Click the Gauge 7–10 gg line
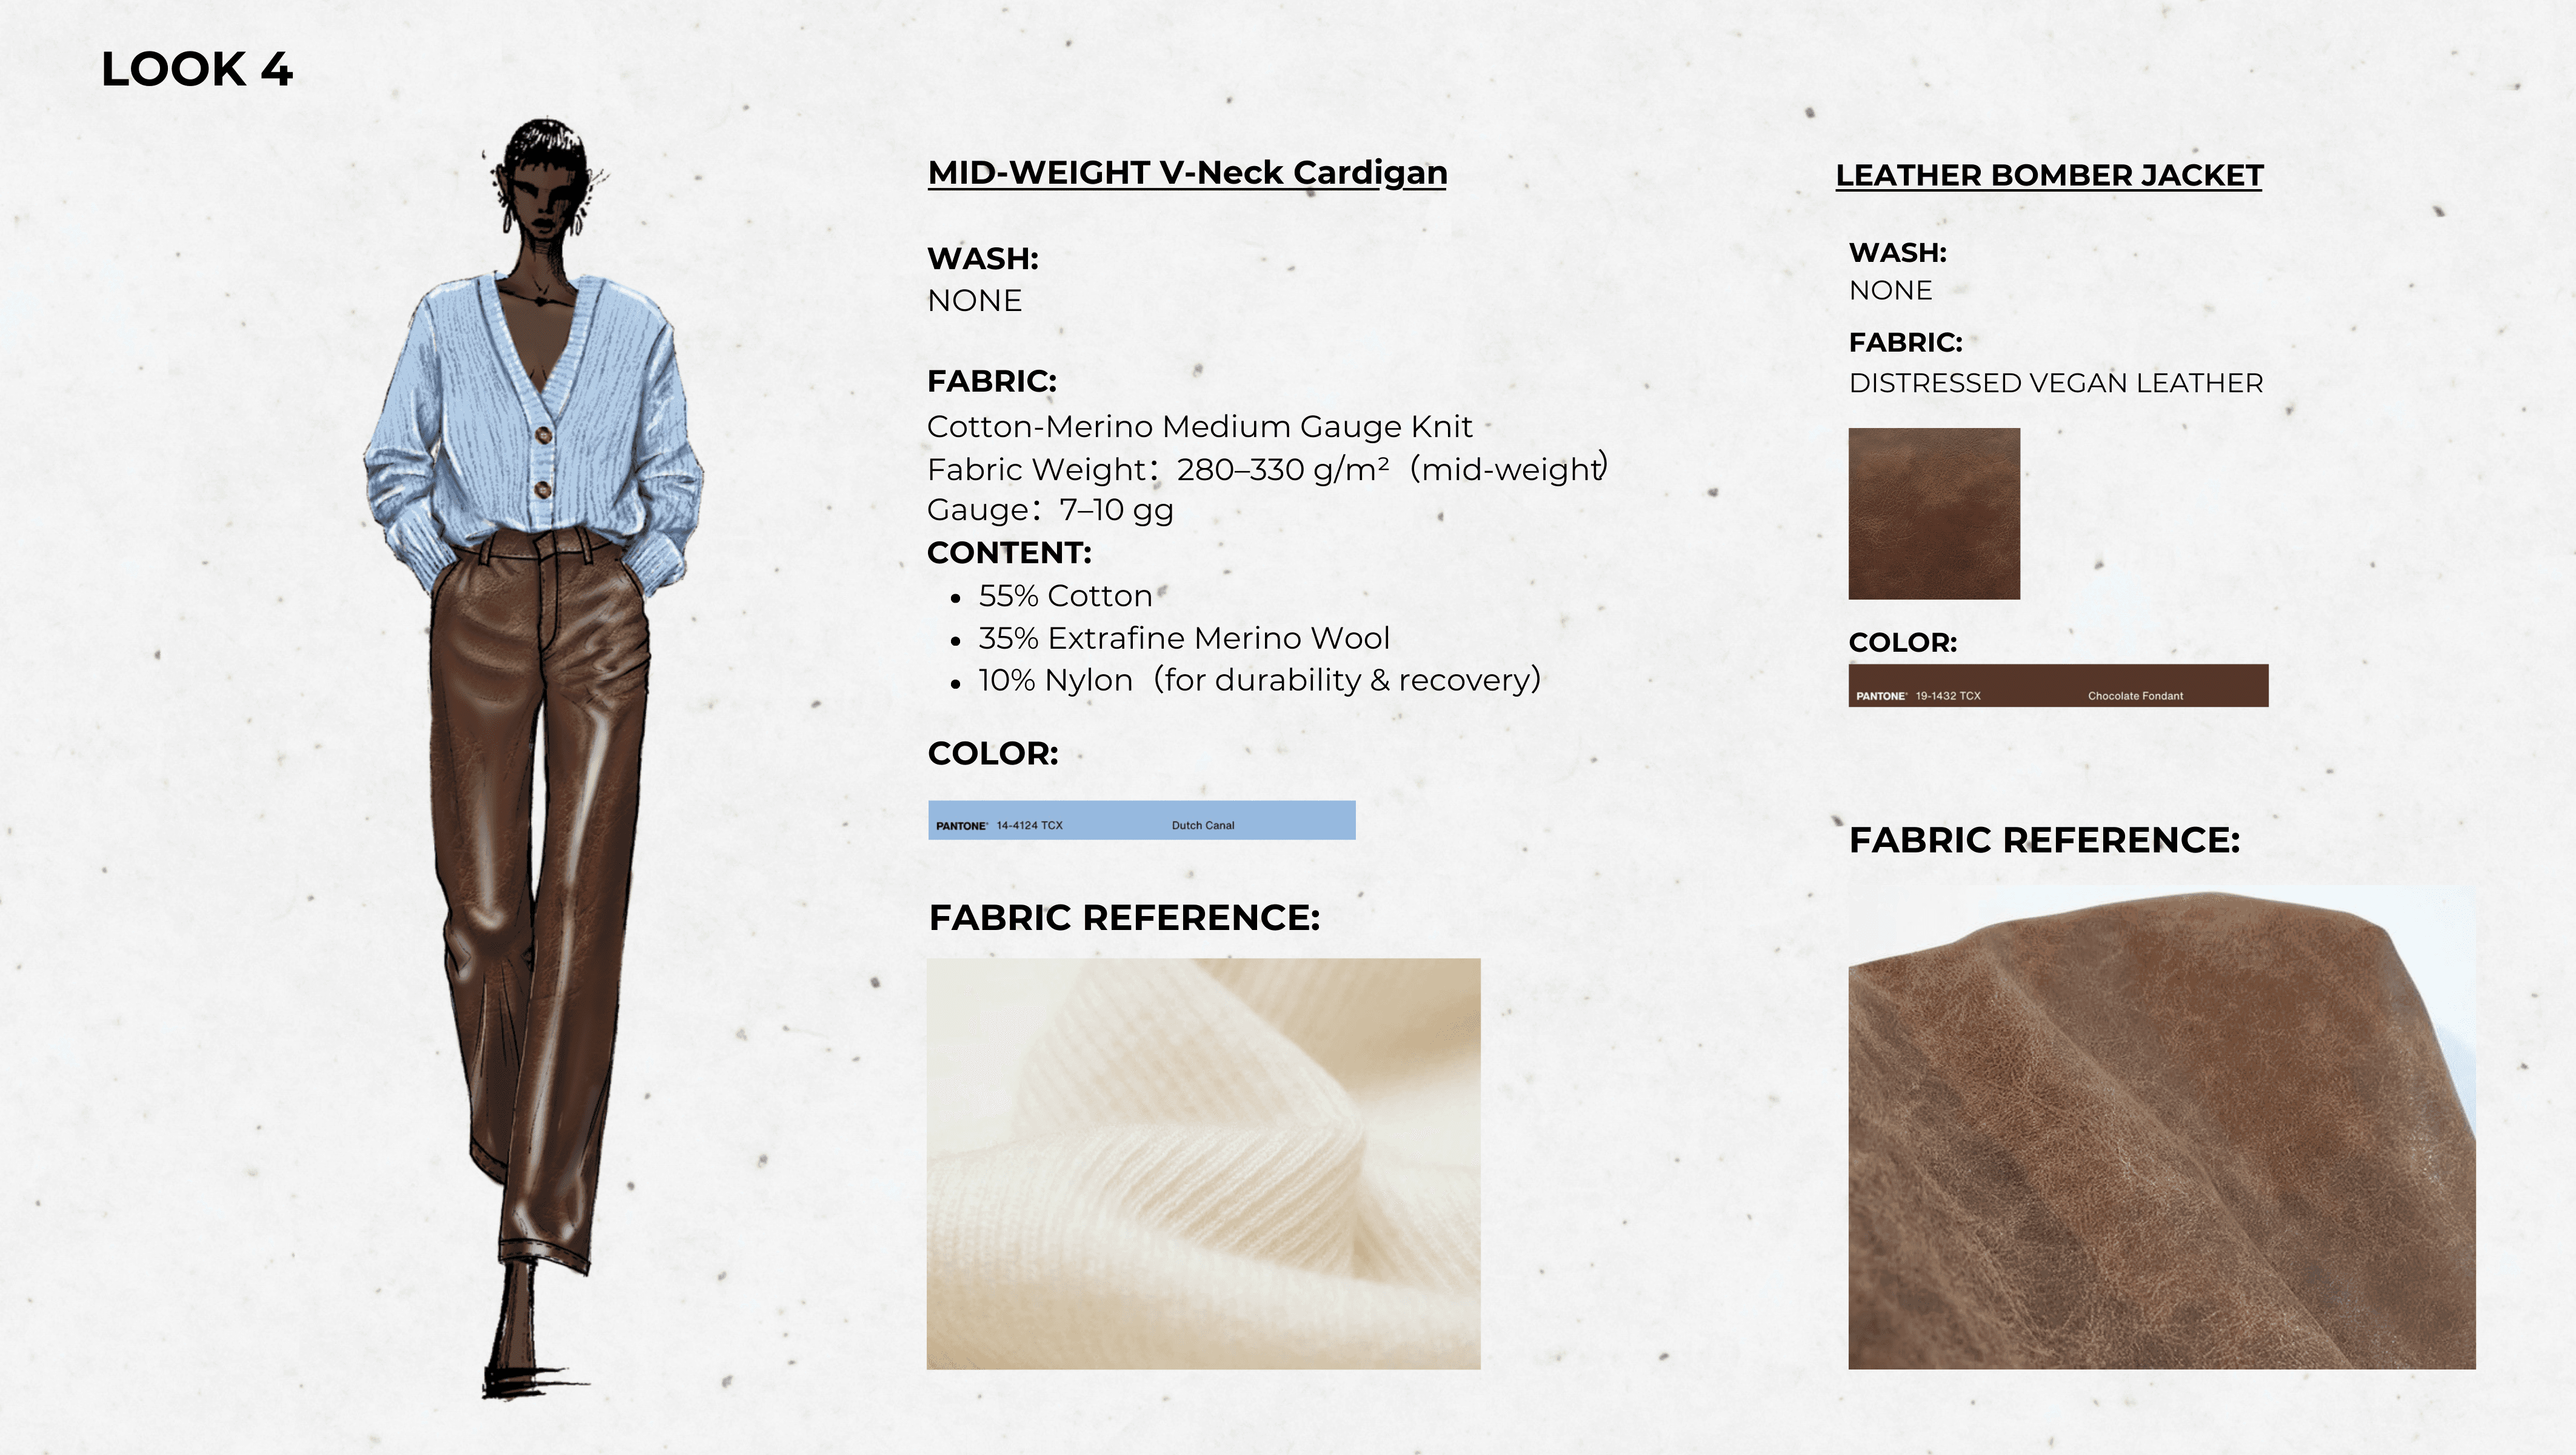 1050,510
